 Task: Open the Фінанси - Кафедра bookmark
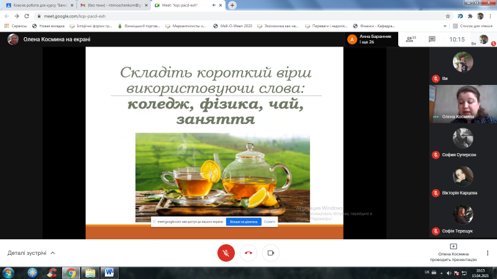tap(374, 26)
